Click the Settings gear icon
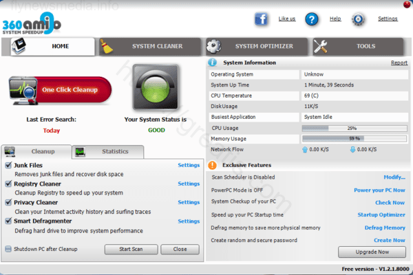 click(358, 19)
